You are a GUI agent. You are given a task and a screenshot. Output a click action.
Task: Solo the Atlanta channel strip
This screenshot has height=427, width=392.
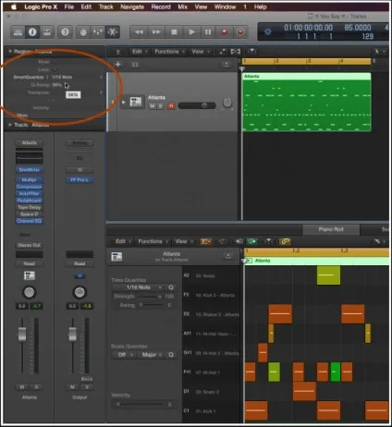coord(36,387)
